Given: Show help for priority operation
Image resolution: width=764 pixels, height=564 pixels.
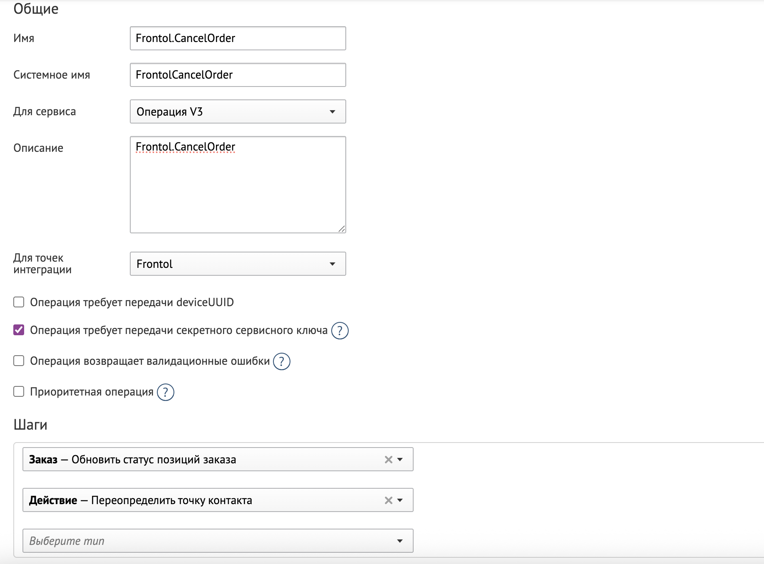Looking at the screenshot, I should click(x=166, y=392).
